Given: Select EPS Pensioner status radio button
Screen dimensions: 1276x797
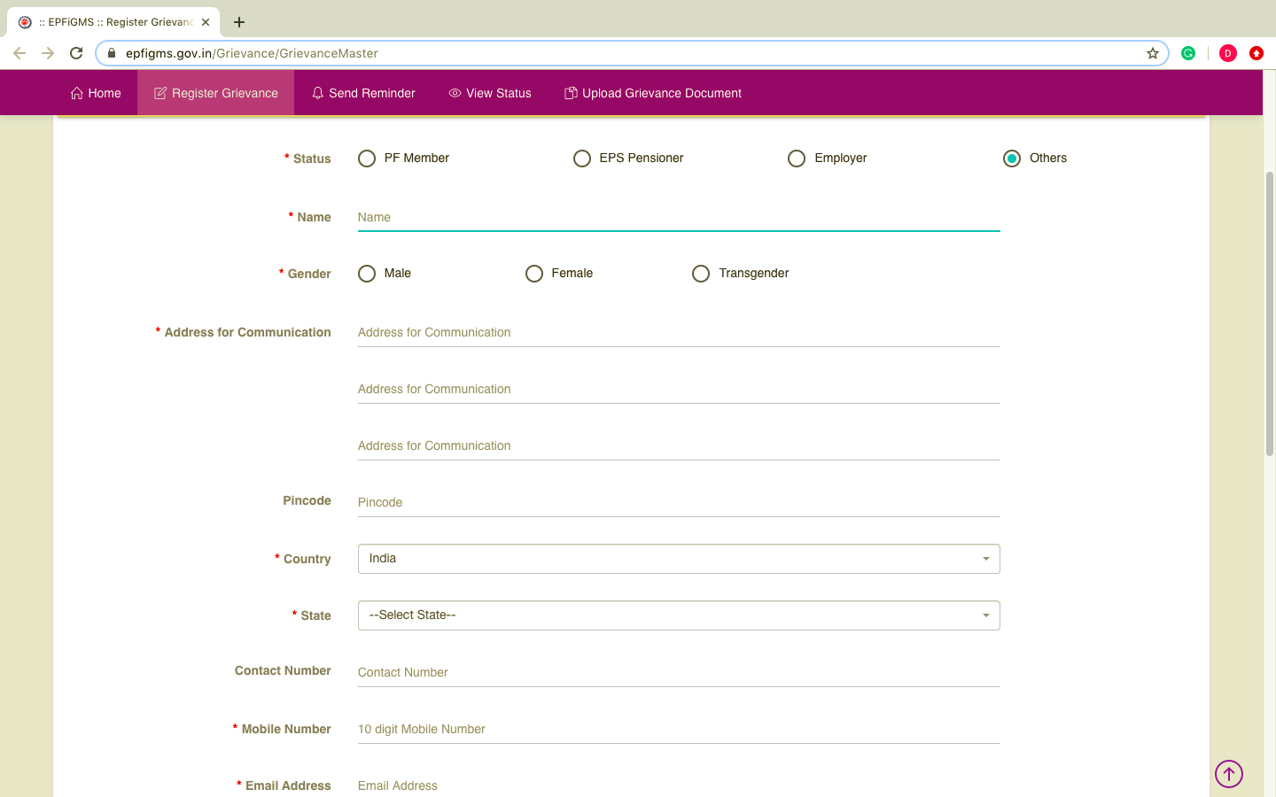Looking at the screenshot, I should click(582, 159).
